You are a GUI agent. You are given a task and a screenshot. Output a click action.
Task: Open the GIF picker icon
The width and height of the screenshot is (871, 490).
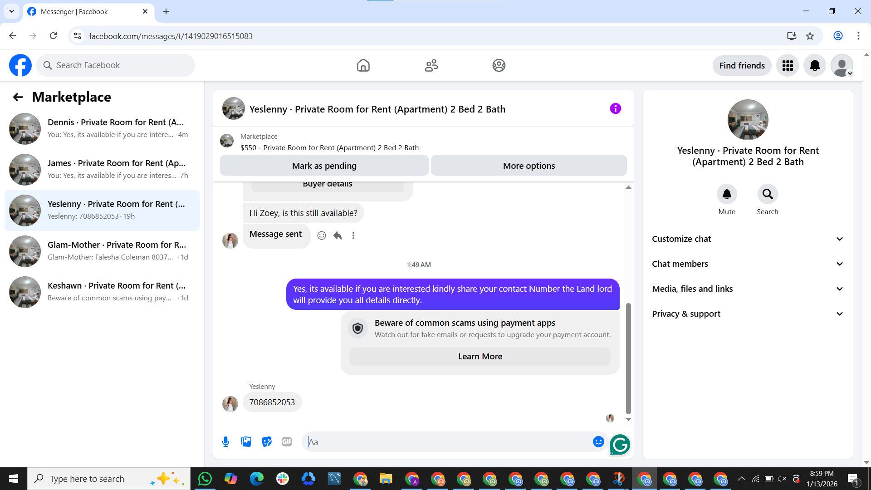[287, 441]
